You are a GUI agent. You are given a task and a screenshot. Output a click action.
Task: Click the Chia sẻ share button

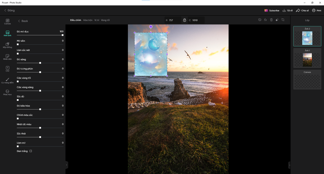pyautogui.click(x=302, y=10)
